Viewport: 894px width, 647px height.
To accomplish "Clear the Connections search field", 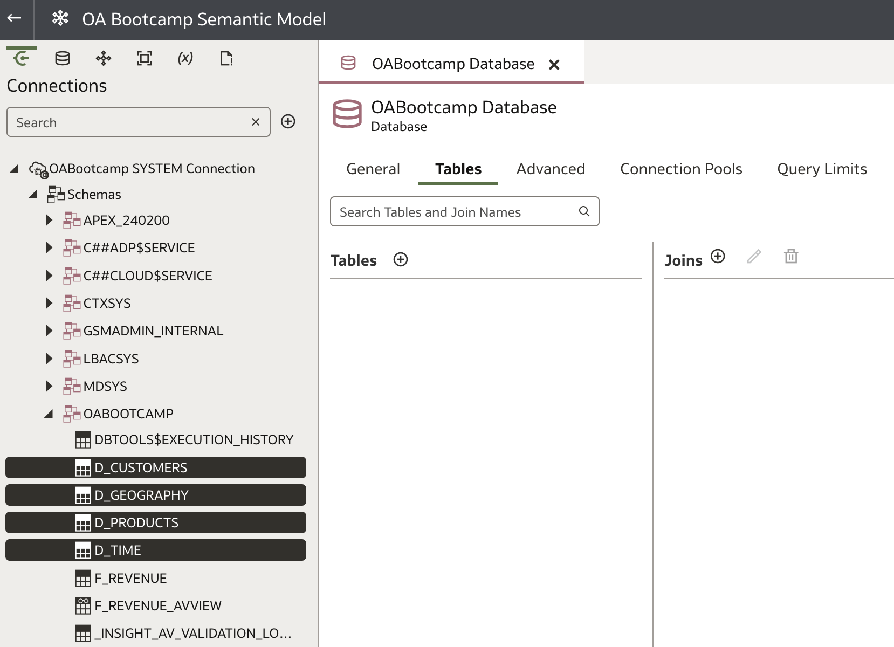I will coord(256,122).
